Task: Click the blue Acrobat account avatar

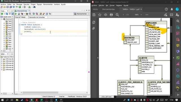Action: [x=177, y=9]
